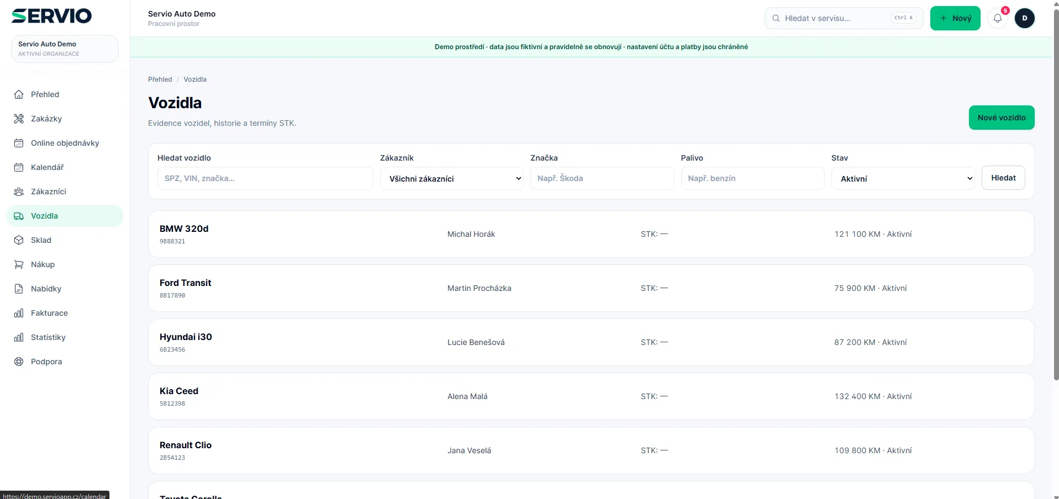Click the Nákup cart icon

tap(19, 264)
